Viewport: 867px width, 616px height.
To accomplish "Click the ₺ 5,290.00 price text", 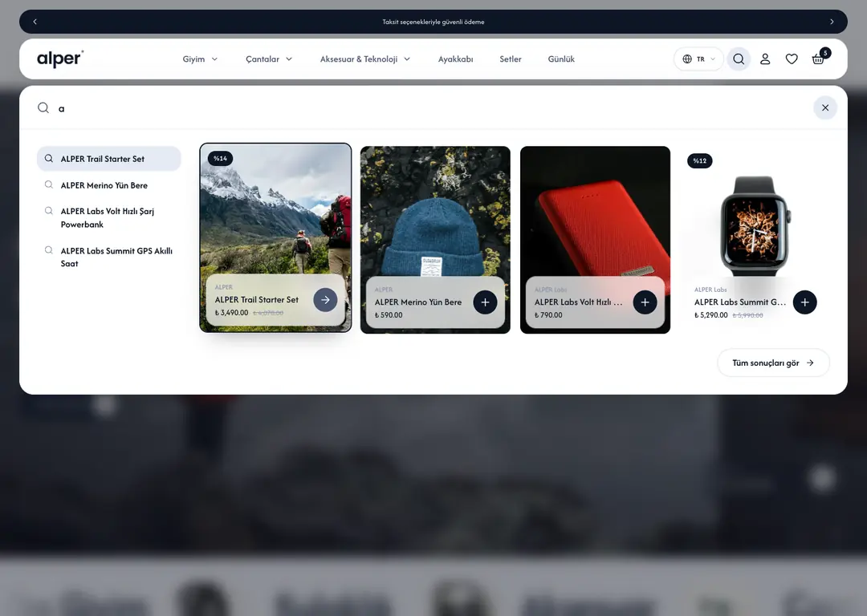I will click(x=711, y=315).
